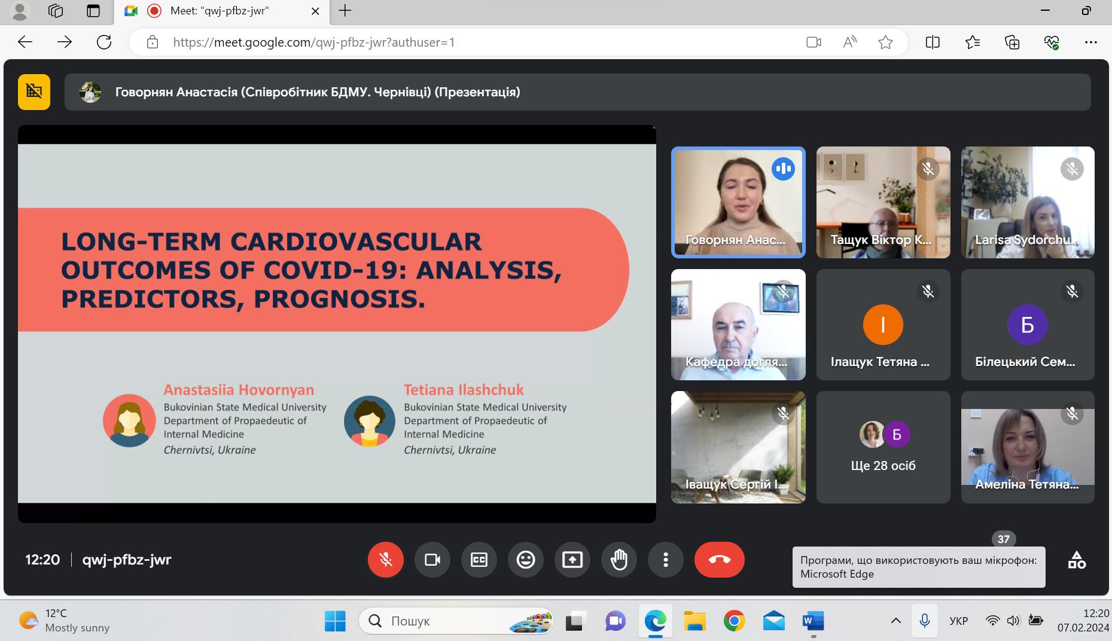1112x641 pixels.
Task: Add page to favorites star icon
Action: click(885, 42)
